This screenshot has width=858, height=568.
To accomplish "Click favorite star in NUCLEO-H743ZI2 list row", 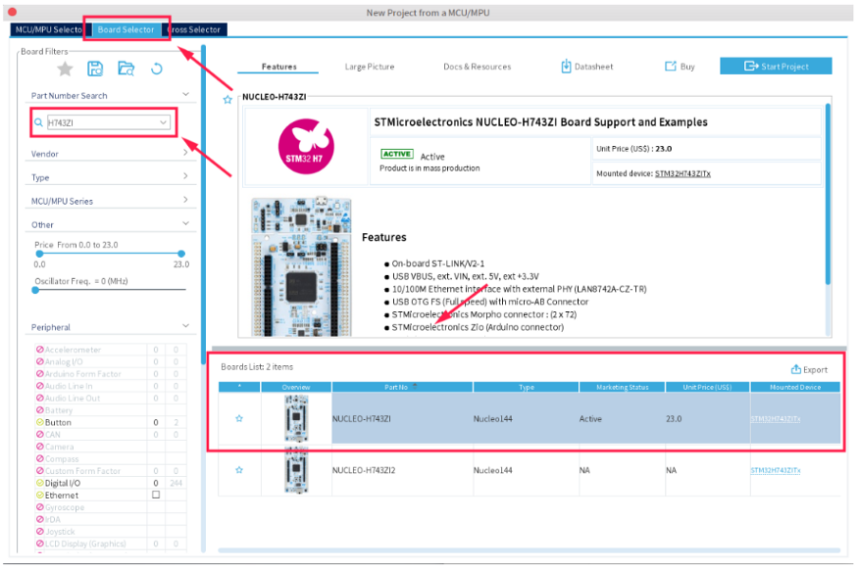I will (239, 470).
